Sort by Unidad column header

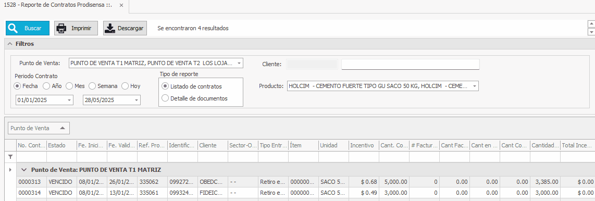333,145
